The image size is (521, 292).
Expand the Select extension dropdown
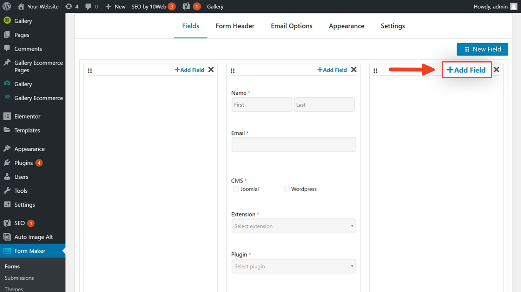[x=294, y=226]
